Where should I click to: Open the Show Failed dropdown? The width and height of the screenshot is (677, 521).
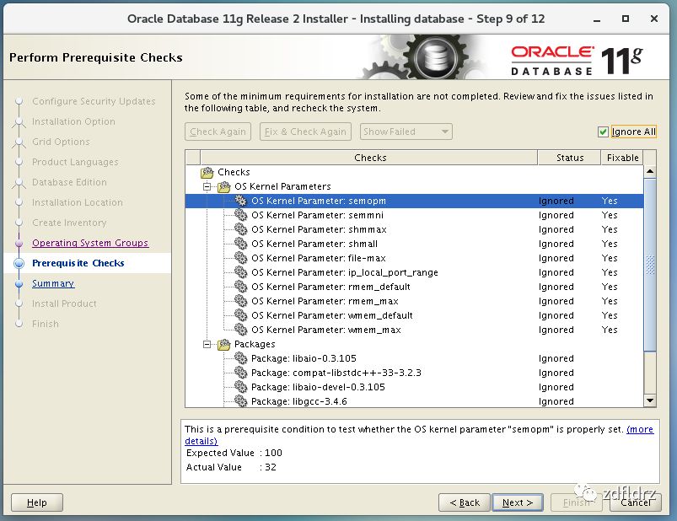(406, 132)
